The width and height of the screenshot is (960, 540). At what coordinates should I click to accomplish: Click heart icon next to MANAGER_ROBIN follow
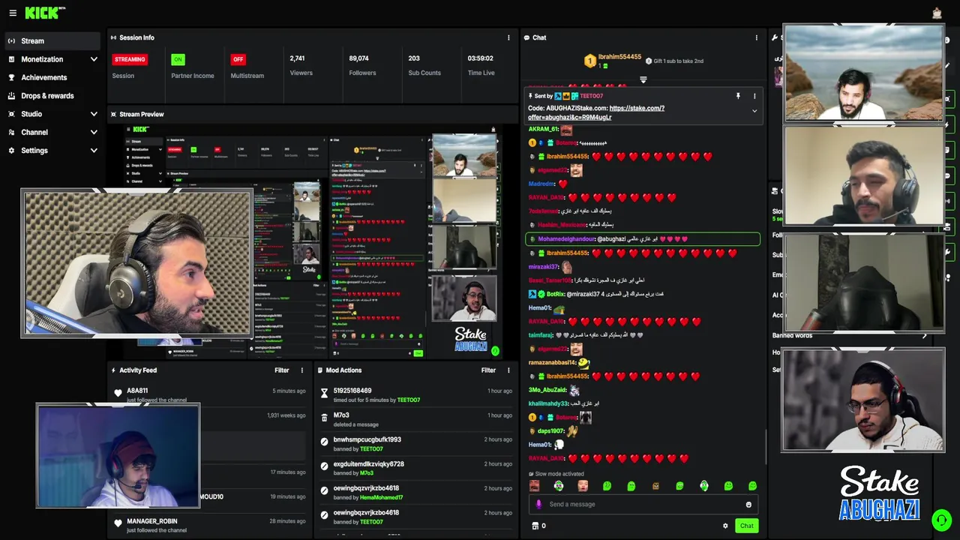point(118,523)
